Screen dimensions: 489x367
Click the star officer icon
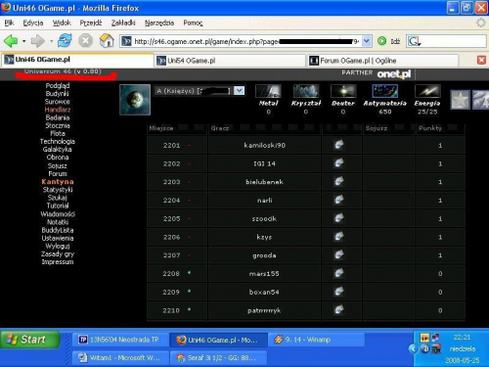[x=460, y=100]
